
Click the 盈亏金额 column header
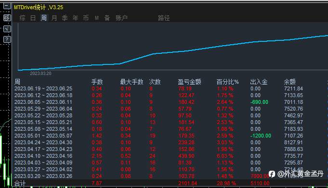pos(189,82)
